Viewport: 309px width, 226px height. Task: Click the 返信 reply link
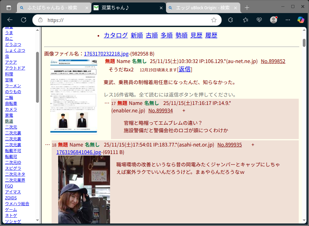184,69
